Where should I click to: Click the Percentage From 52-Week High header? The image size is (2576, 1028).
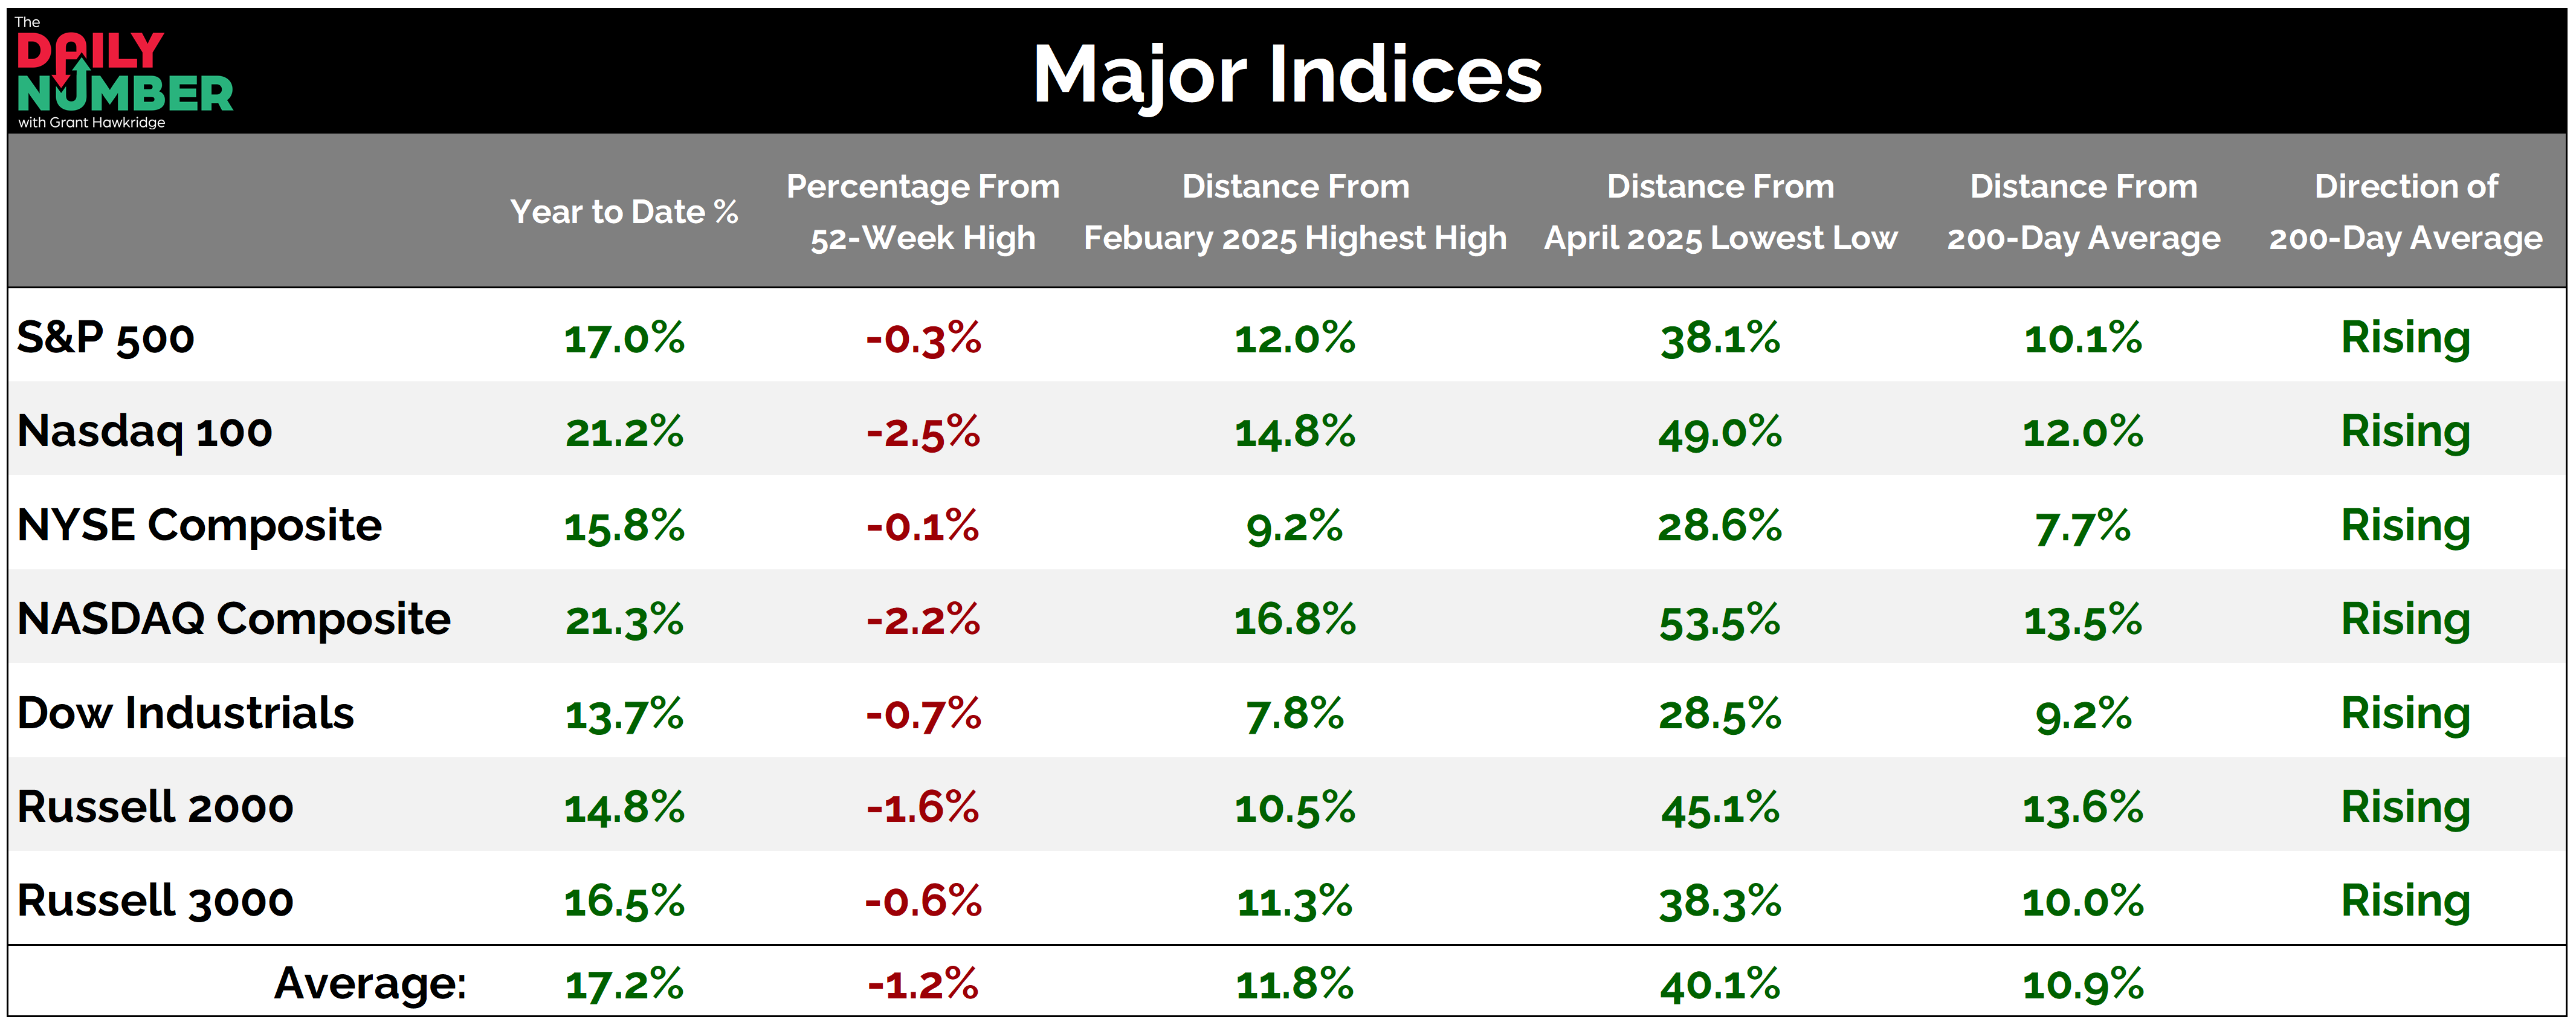[922, 212]
